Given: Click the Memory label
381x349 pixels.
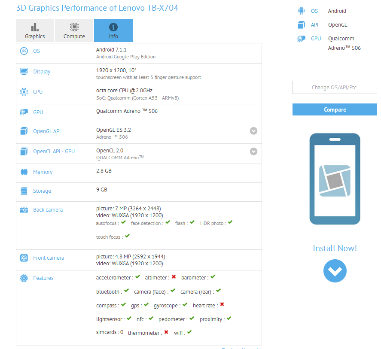Looking at the screenshot, I should pos(43,172).
